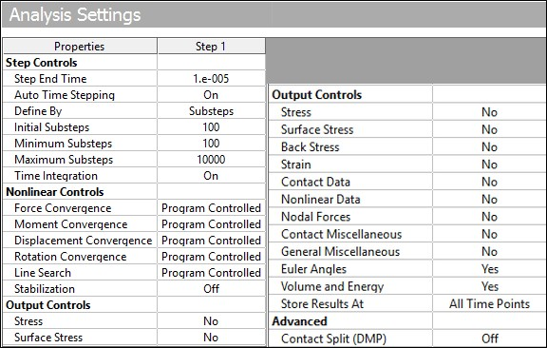Select the Step 1 column header
This screenshot has height=348, width=547.
(x=211, y=47)
